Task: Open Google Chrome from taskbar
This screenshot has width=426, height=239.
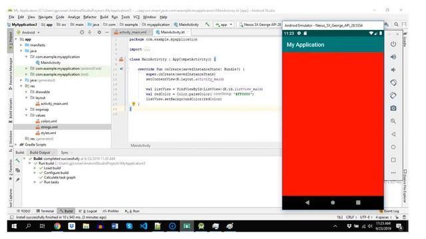Action: 57,226
